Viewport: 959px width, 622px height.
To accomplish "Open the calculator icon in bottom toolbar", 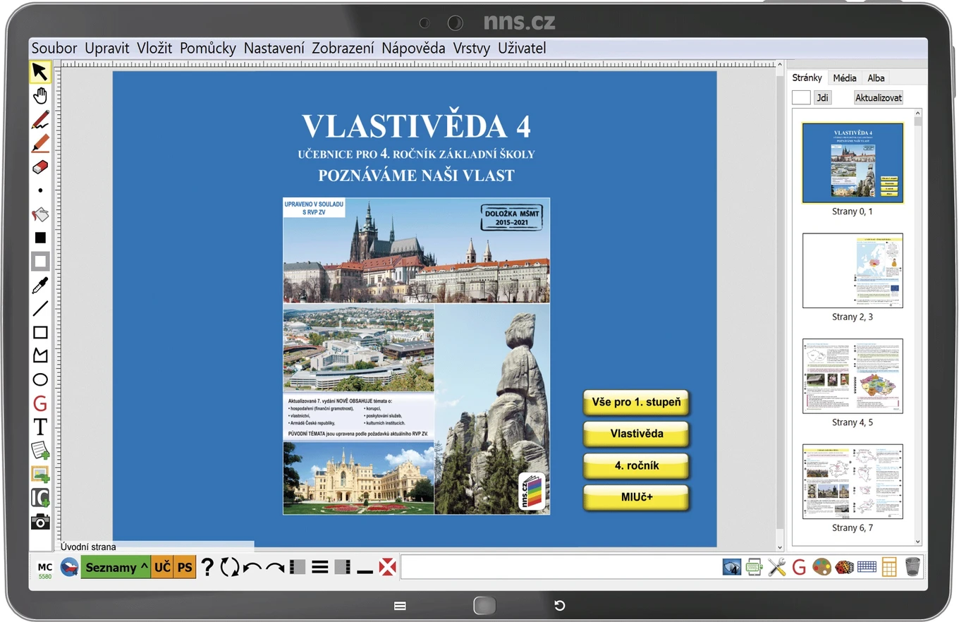I will click(x=888, y=566).
